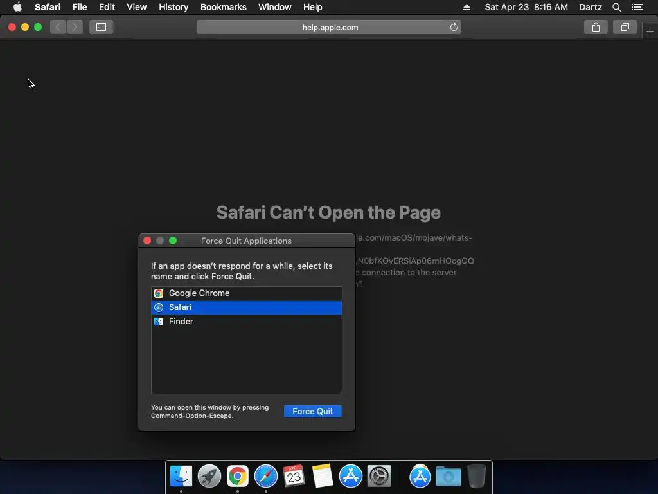The image size is (658, 494).
Task: Click the Dartz user name in menu bar
Action: [x=590, y=7]
